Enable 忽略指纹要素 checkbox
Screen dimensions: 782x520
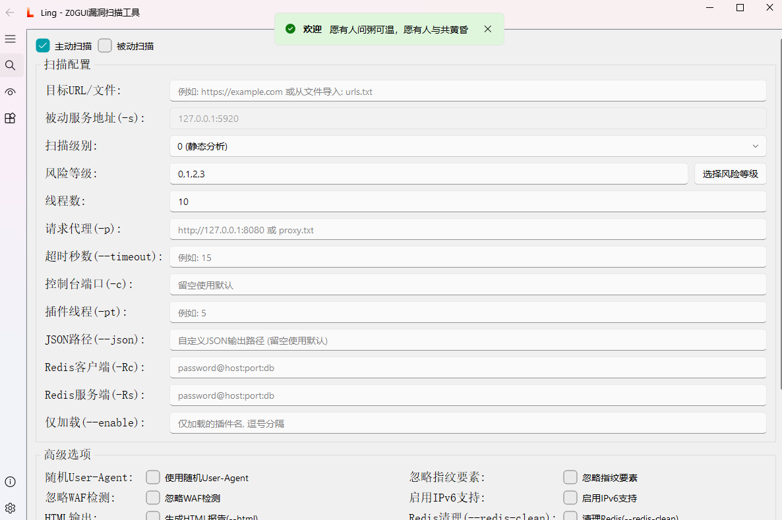pyautogui.click(x=570, y=477)
